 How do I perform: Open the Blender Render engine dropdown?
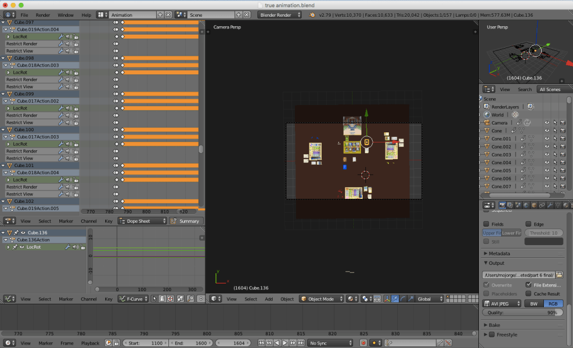tap(280, 15)
